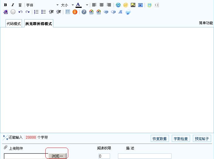Click the grayed unlink icon
The image size is (214, 159).
click(x=13, y=12)
